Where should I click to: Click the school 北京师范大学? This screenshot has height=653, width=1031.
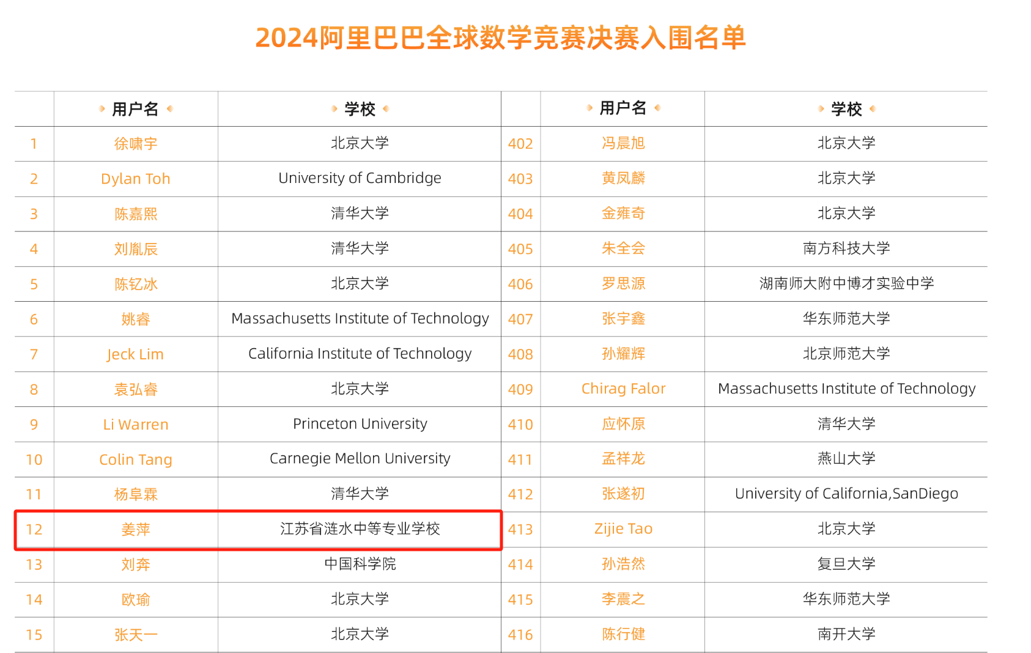pos(846,354)
